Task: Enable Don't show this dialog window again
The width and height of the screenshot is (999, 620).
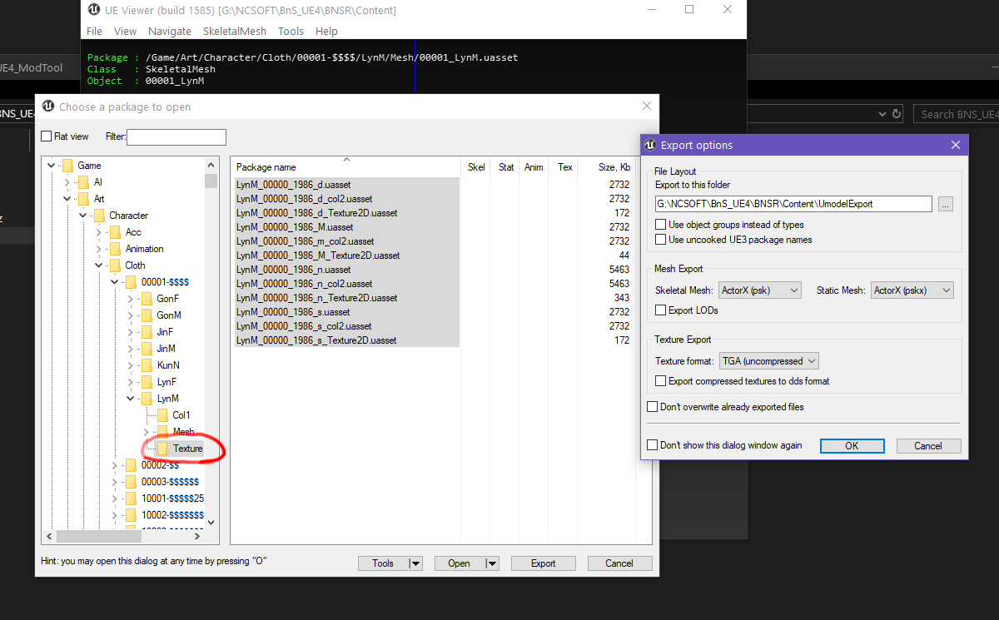Action: coord(653,445)
